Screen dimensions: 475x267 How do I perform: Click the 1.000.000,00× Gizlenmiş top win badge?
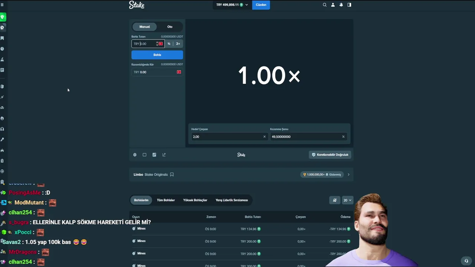click(x=322, y=174)
